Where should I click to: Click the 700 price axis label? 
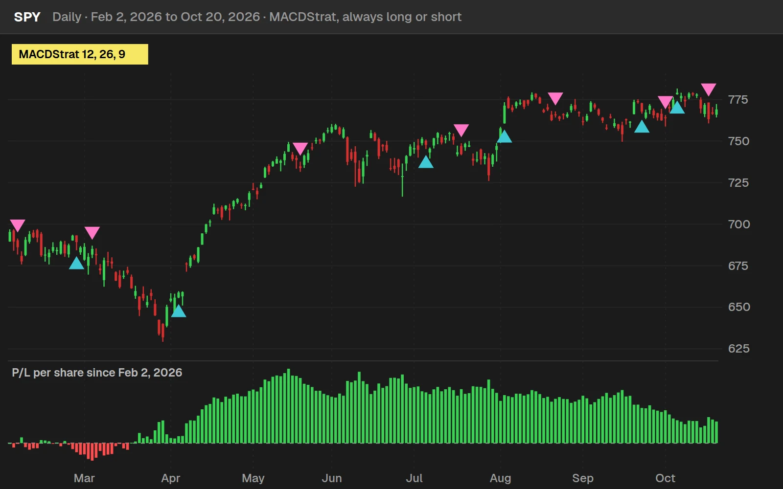[x=739, y=224]
